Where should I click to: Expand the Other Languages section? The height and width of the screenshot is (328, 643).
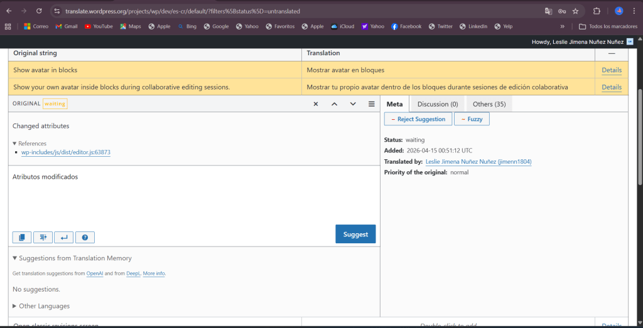pyautogui.click(x=15, y=306)
